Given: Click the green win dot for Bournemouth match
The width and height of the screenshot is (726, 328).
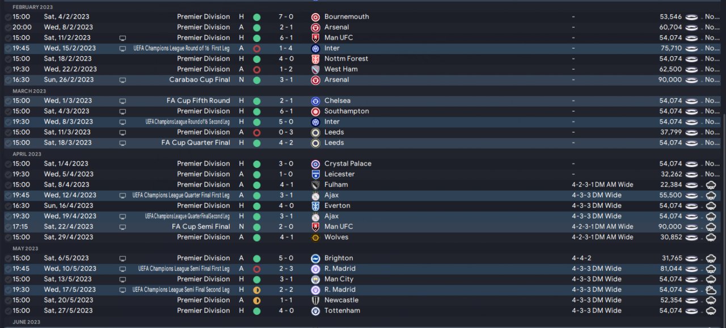Looking at the screenshot, I should [256, 17].
